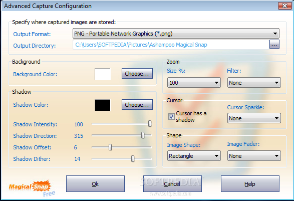The height and width of the screenshot is (201, 294).
Task: Click the output directory browse button
Action: [274, 44]
